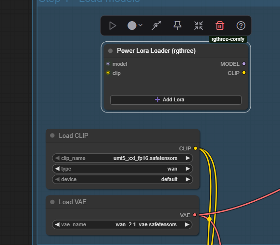Open the clip_name umt5_xxl_fp16.safetensors selector
280x245 pixels.
tap(123, 158)
